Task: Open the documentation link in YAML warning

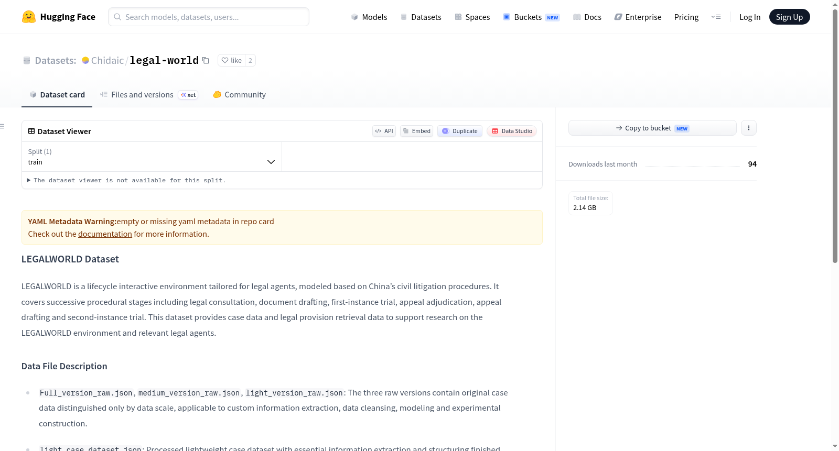Action: point(105,234)
